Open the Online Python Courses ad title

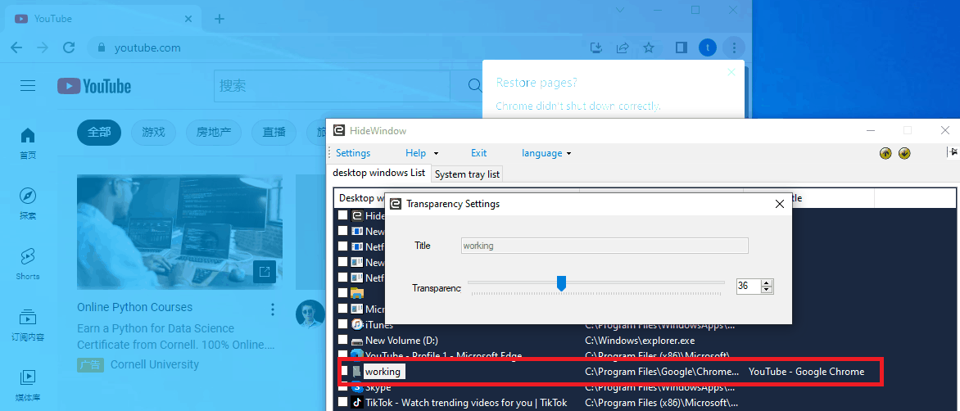(x=134, y=308)
